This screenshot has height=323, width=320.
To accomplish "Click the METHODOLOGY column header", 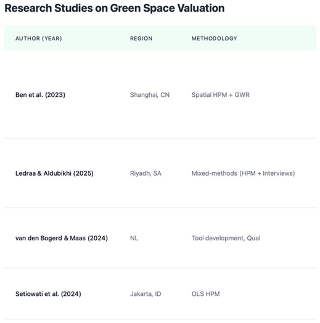I will tap(215, 38).
